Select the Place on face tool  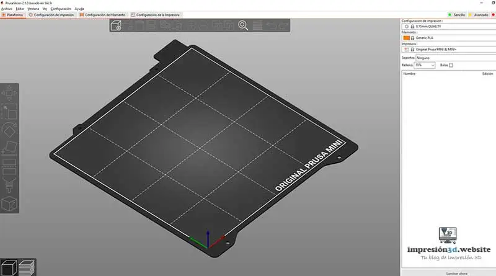click(9, 148)
